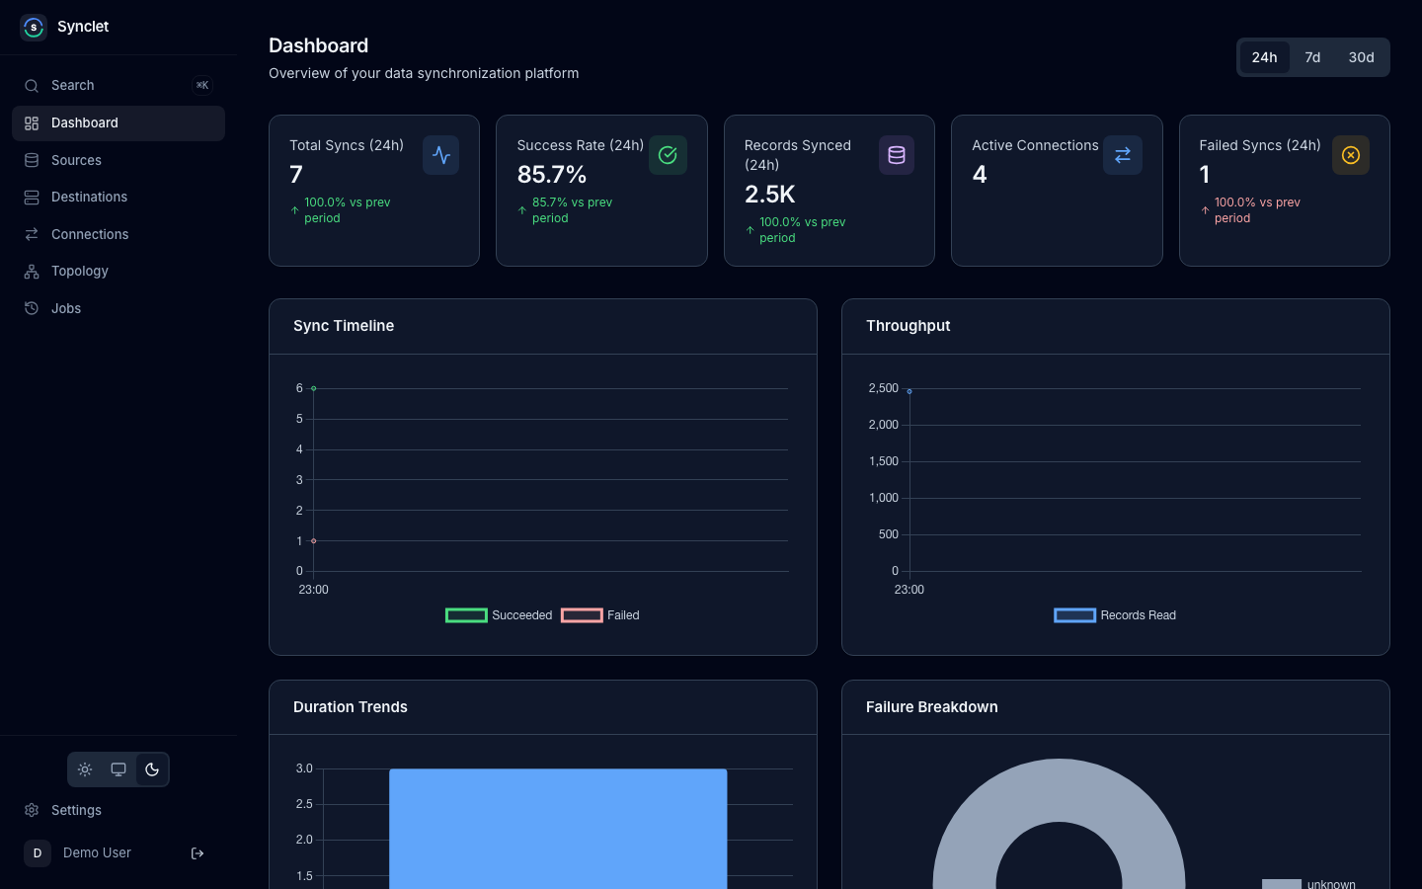Click the Total Syncs activity pulse icon
Screen dimensions: 1422x889
tap(441, 155)
